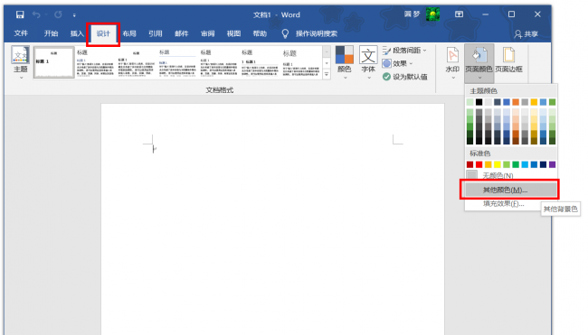
Task: Pick the light green standard color swatch
Action: click(x=507, y=164)
